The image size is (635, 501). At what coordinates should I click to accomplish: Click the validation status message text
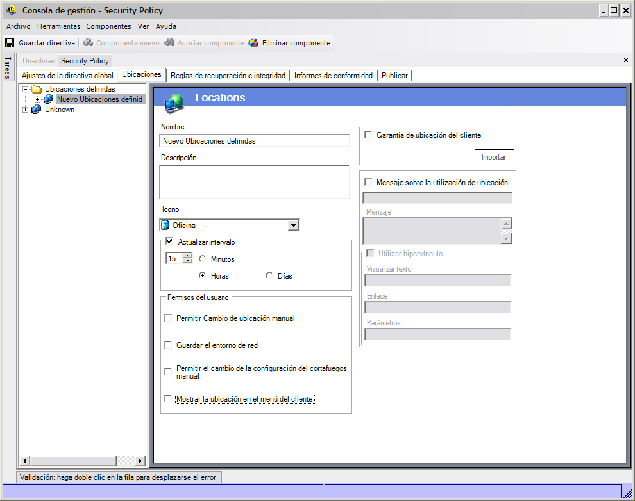tap(119, 477)
